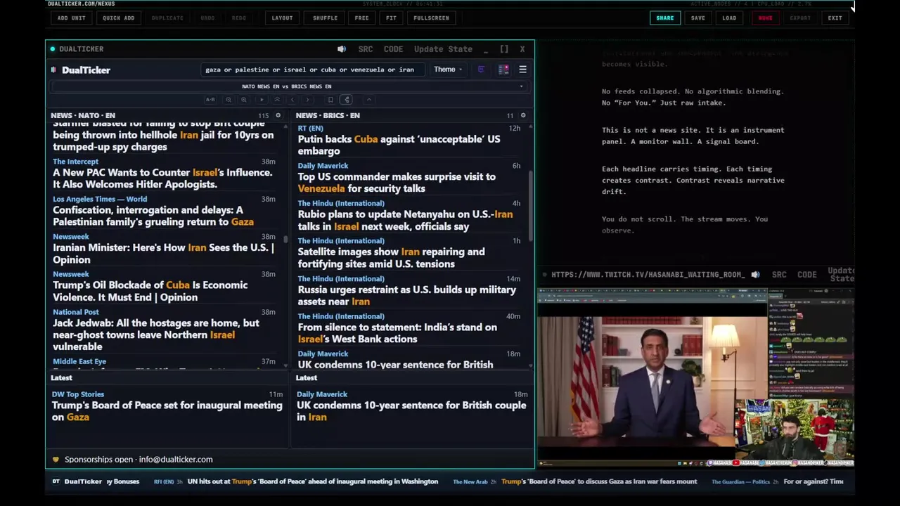Open Putin backs Cuba headline
Image resolution: width=900 pixels, height=506 pixels.
399,145
